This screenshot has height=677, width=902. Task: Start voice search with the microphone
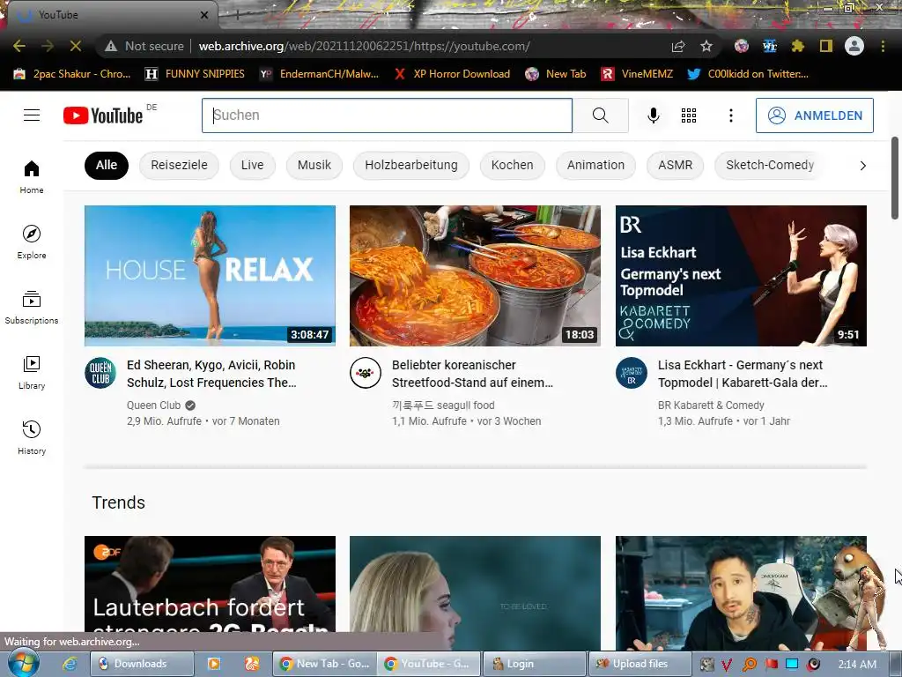click(653, 115)
